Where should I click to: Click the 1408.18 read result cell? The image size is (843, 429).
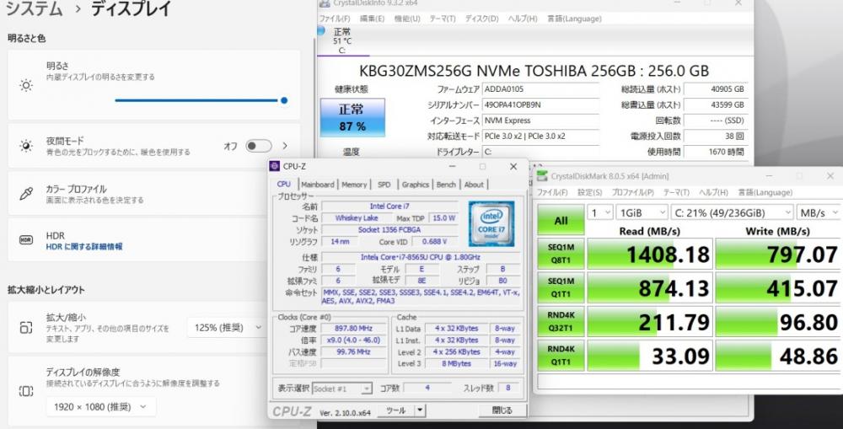click(x=650, y=254)
